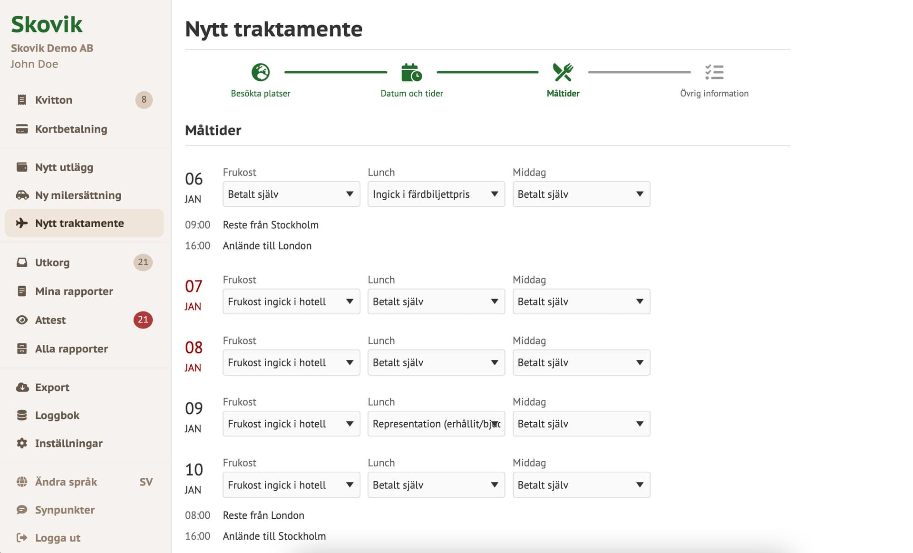Click the Export cloud download icon

click(22, 387)
